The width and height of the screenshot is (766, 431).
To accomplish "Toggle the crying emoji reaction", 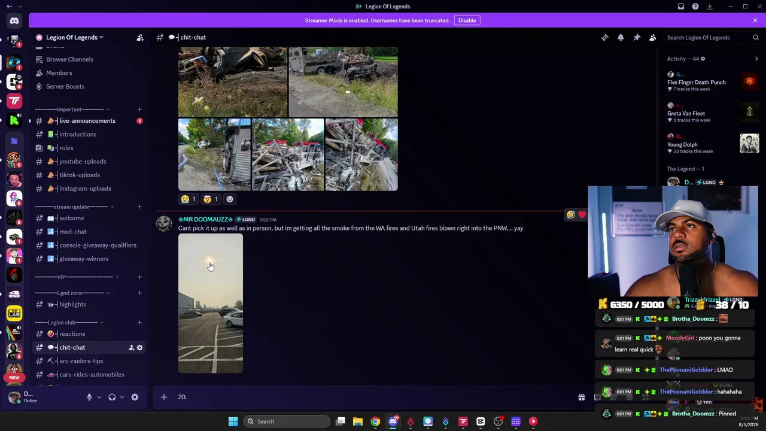I will tap(188, 199).
